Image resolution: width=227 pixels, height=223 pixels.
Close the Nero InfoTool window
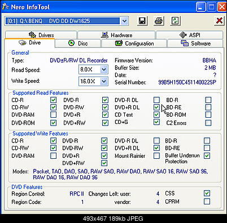(x=222, y=7)
